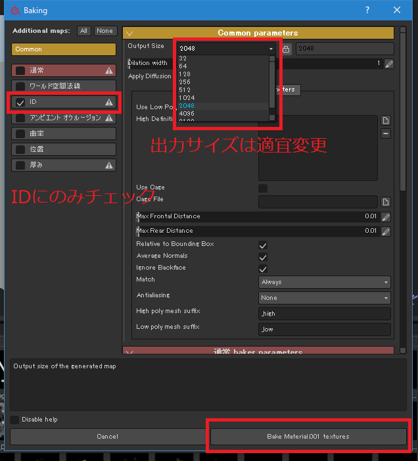Click the Cancel button

point(108,437)
